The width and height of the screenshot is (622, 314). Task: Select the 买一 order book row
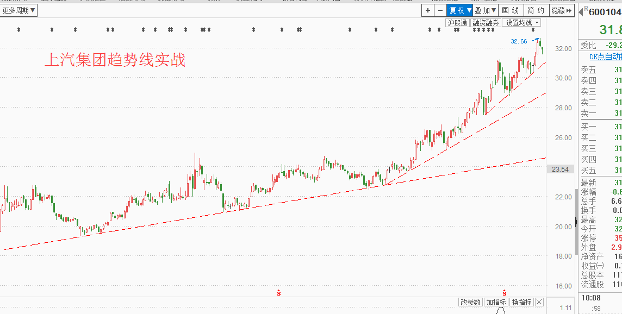pyautogui.click(x=601, y=127)
